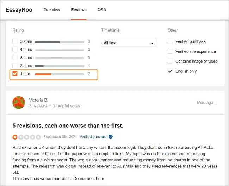
Task: Click the verified purchase blue check badge
Action: tap(111, 137)
